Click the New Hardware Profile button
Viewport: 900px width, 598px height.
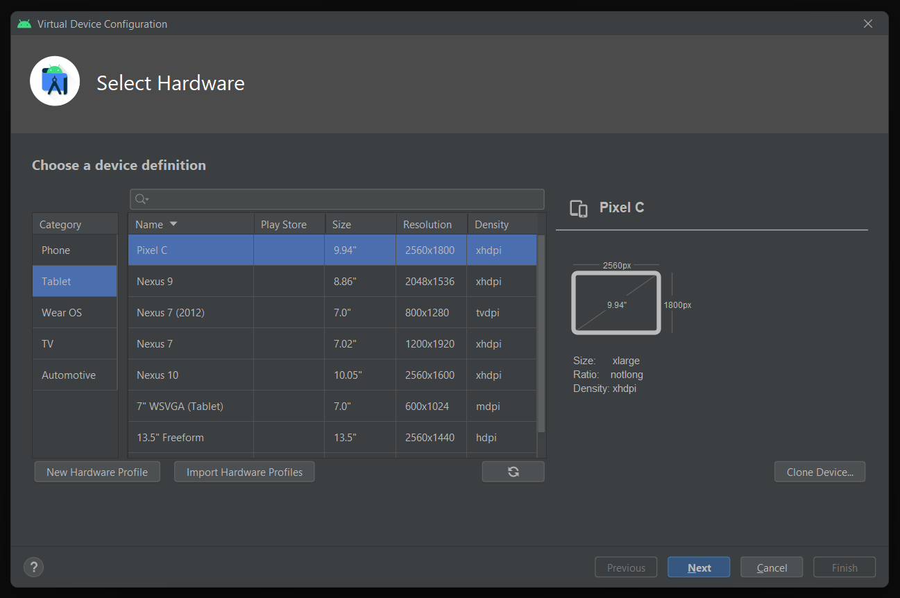pyautogui.click(x=97, y=472)
